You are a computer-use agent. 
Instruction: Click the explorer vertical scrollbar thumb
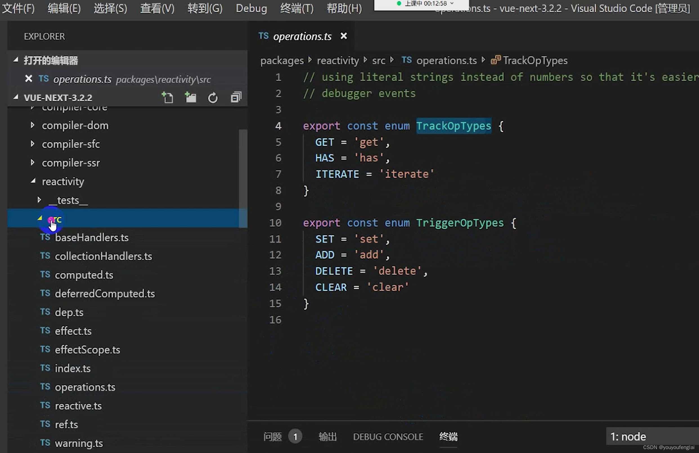click(243, 178)
